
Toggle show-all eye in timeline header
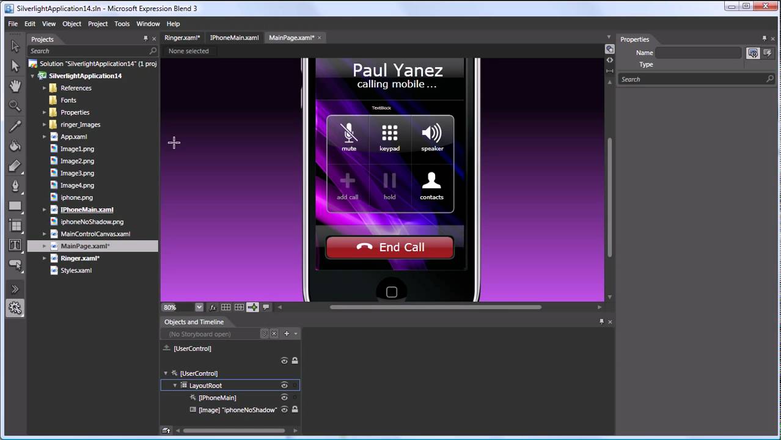click(284, 361)
